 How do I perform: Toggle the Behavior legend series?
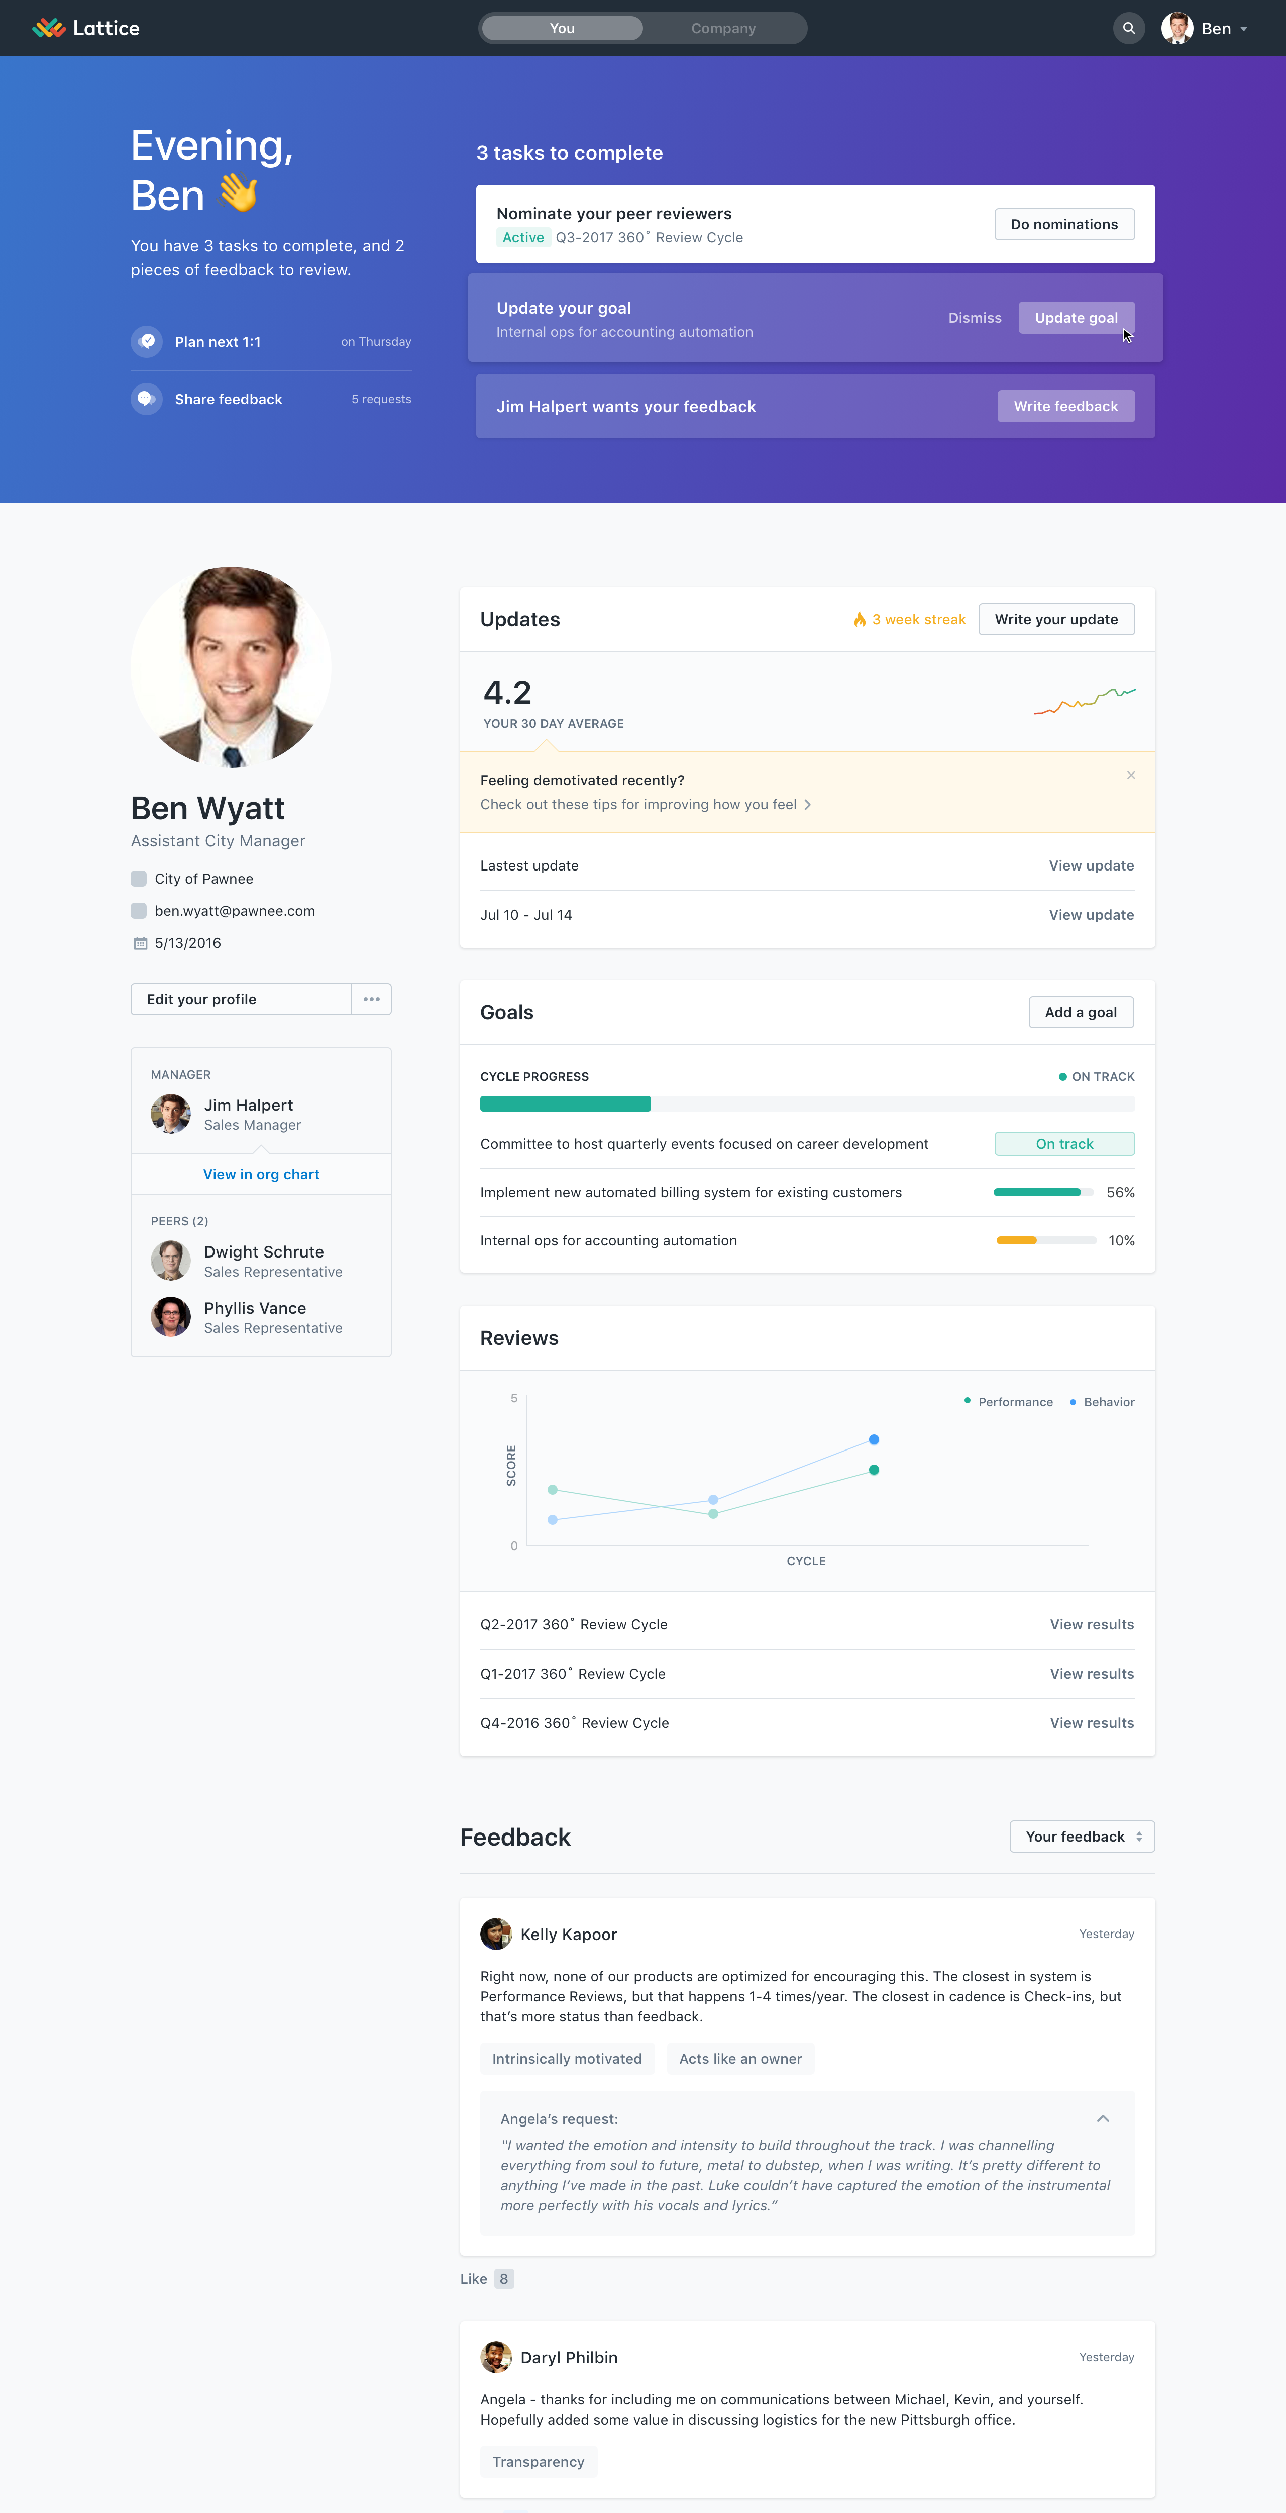coord(1102,1402)
